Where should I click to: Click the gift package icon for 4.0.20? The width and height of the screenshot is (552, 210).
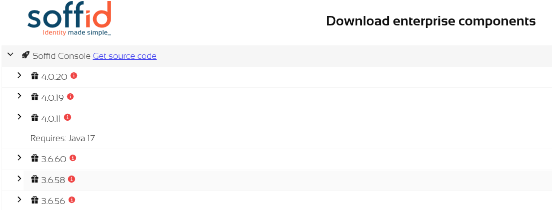click(35, 76)
